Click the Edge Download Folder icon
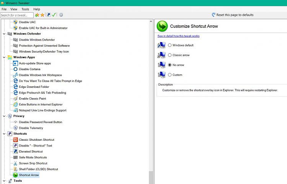This screenshot has height=184, width=287. pyautogui.click(x=16, y=87)
